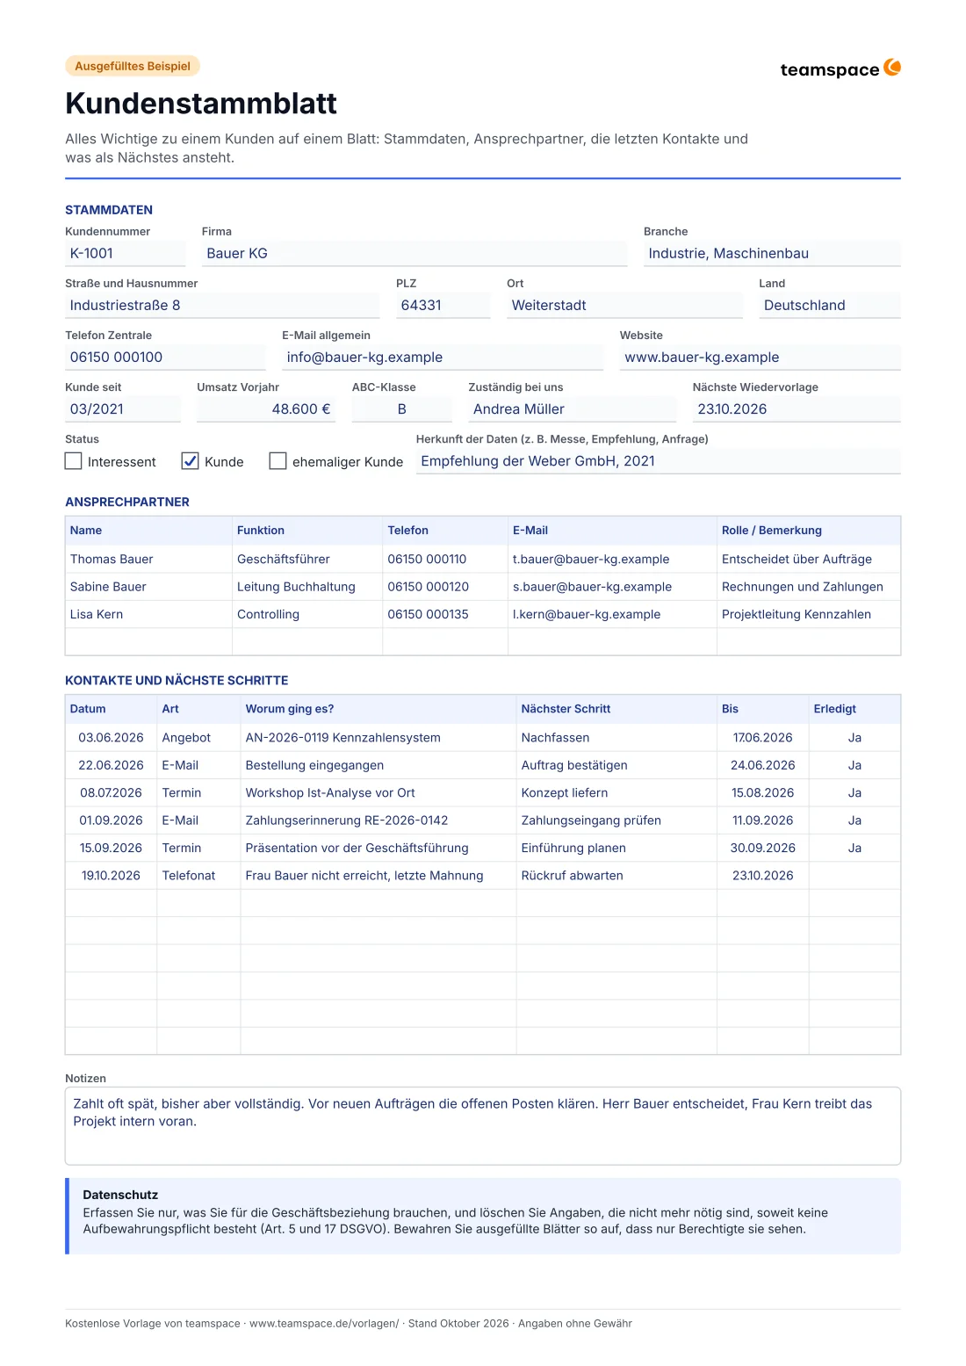
Task: Click the e-mail s.bauer@bauer-kg.example
Action: pos(592,587)
